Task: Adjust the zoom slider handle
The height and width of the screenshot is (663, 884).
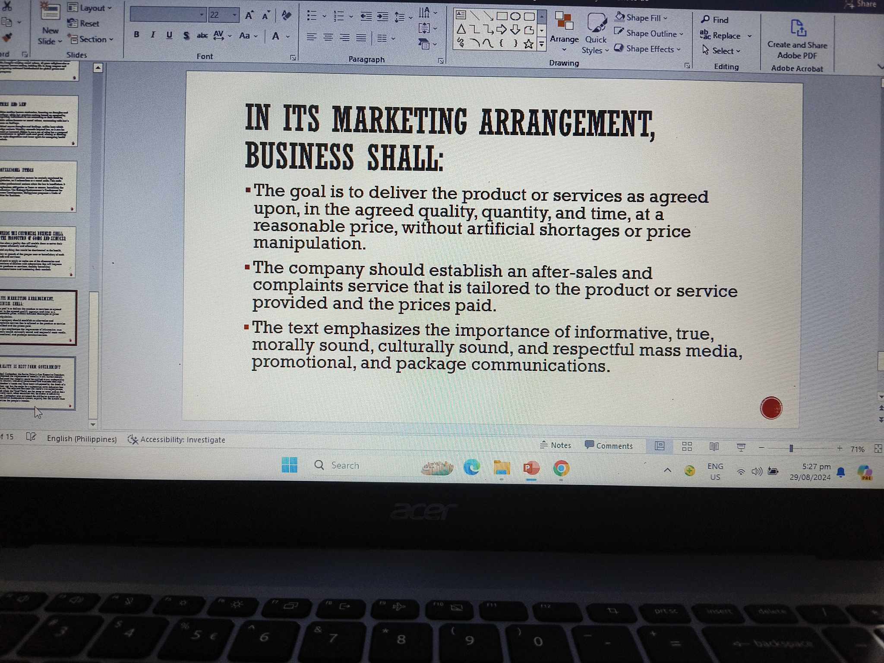Action: 791,448
